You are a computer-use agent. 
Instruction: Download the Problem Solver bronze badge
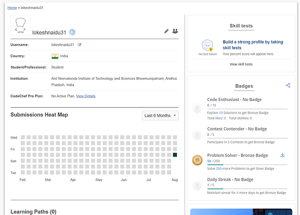(283, 155)
